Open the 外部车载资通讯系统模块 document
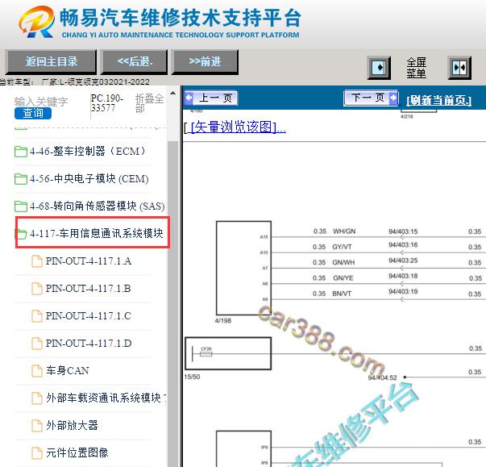This screenshot has height=467, width=486. click(x=106, y=398)
